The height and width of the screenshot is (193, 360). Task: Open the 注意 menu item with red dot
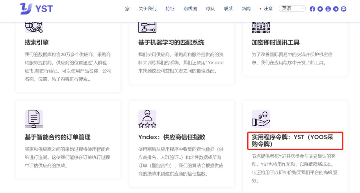[266, 9]
